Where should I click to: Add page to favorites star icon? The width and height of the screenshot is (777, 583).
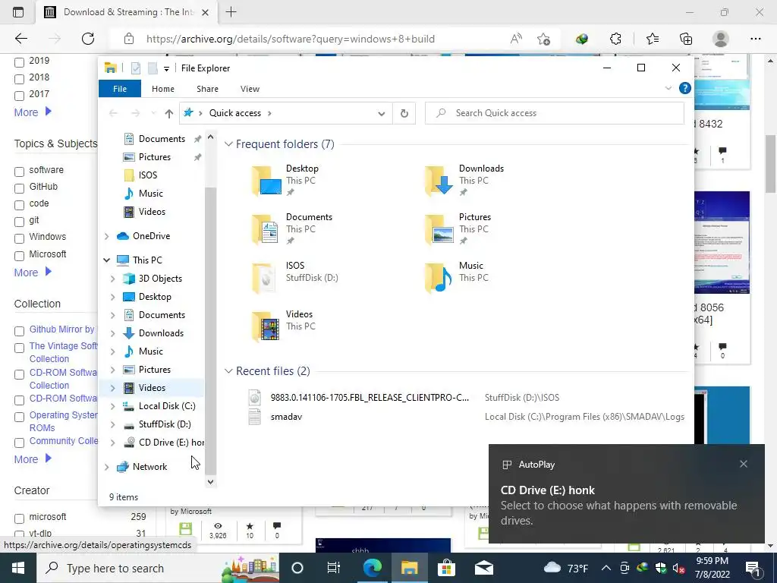543,39
